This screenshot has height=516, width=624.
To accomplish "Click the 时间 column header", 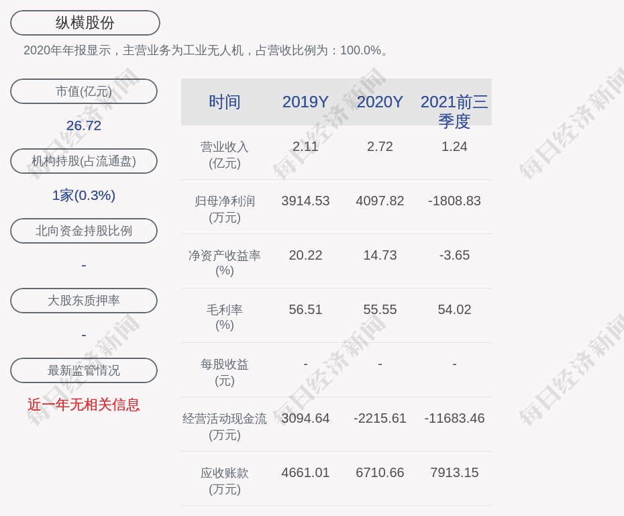I will point(225,102).
